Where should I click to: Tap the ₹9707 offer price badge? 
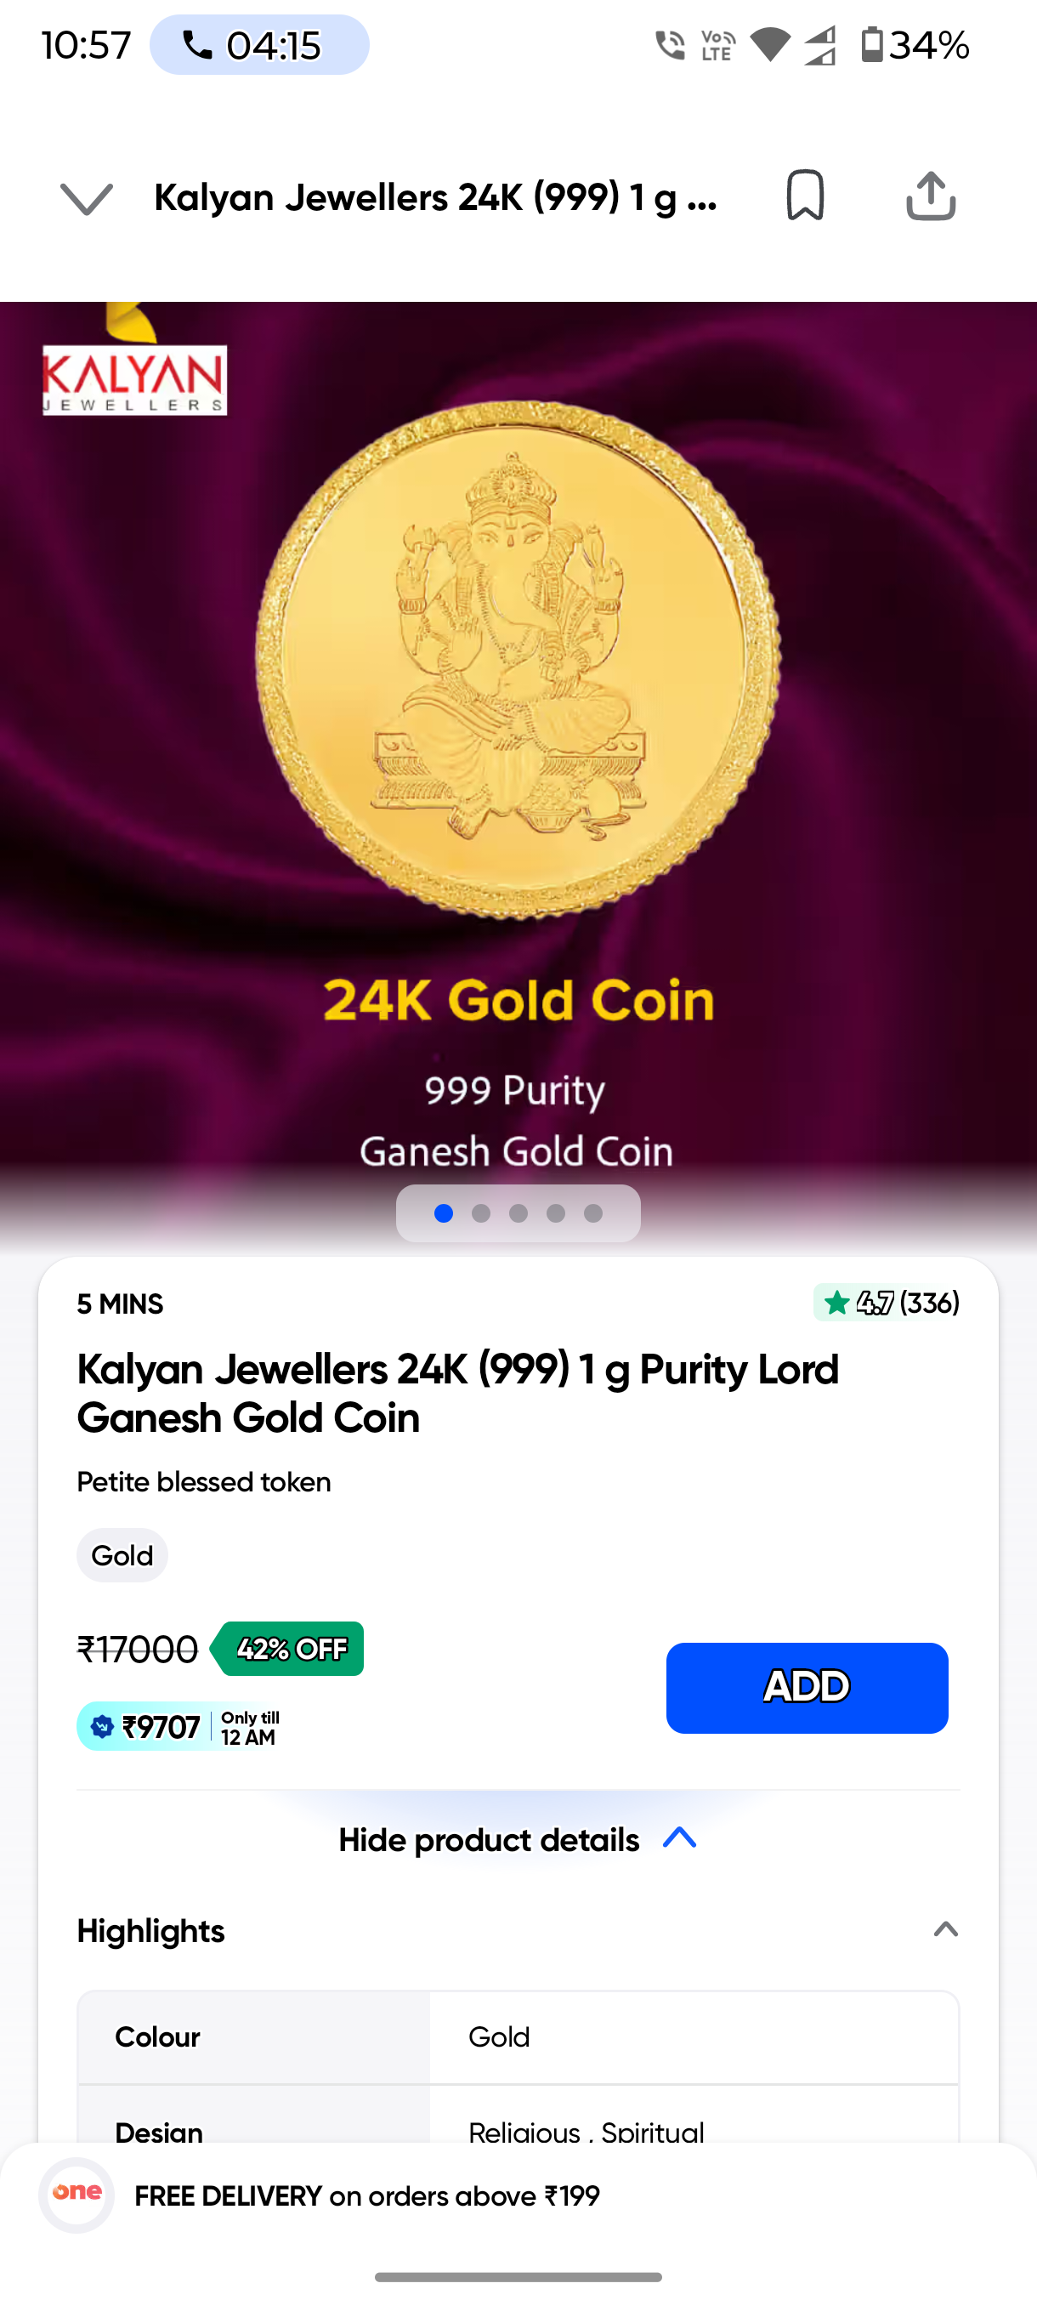point(179,1726)
